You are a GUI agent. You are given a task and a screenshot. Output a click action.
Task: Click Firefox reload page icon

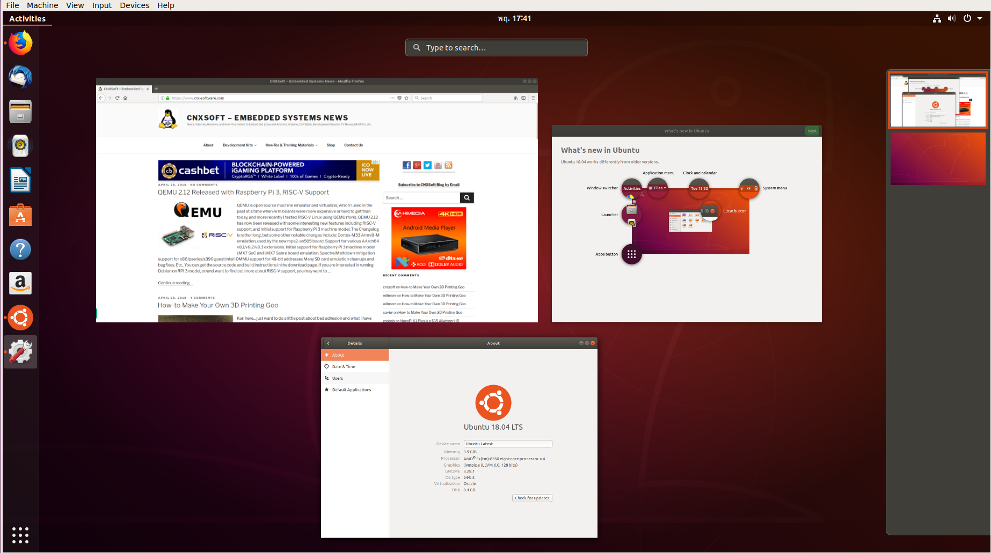pyautogui.click(x=117, y=98)
